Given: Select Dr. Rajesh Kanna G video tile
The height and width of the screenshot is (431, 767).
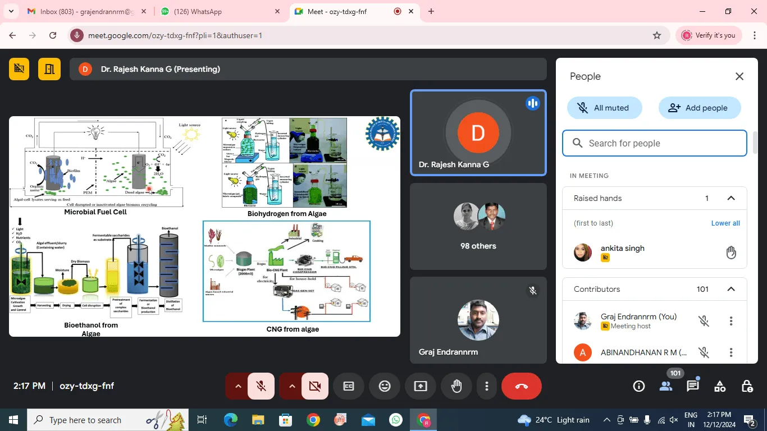Looking at the screenshot, I should point(478,133).
